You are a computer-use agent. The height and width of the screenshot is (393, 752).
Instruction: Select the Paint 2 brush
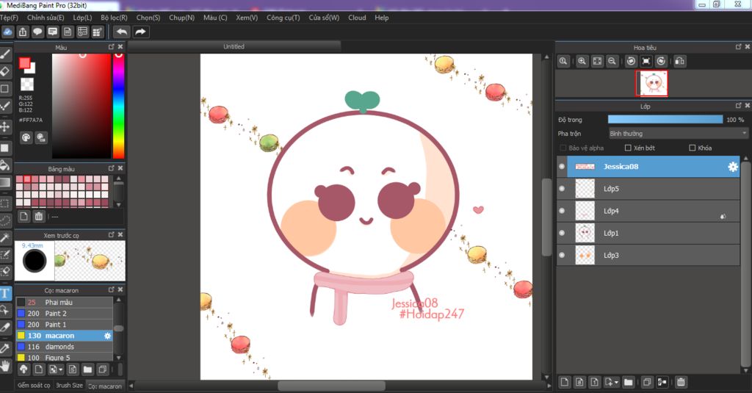[65, 314]
